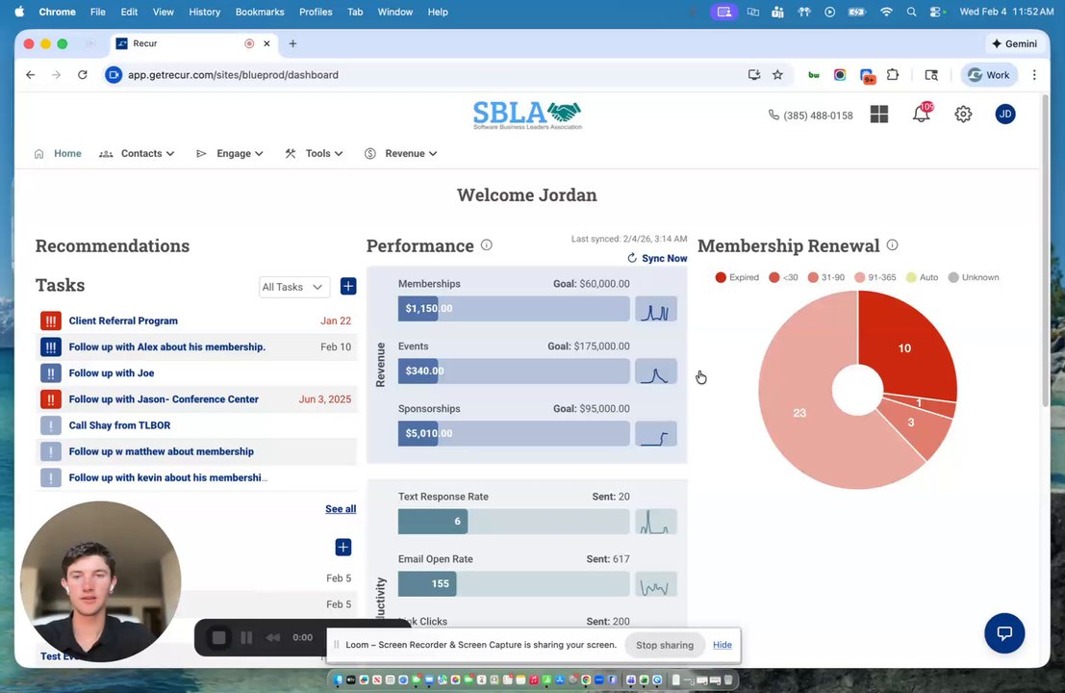This screenshot has width=1065, height=693.
Task: Open a new Chrome tab
Action: click(x=292, y=43)
